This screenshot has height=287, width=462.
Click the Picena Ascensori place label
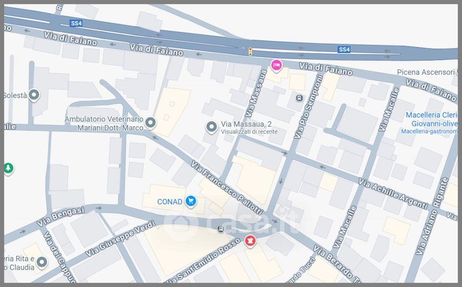(x=426, y=73)
